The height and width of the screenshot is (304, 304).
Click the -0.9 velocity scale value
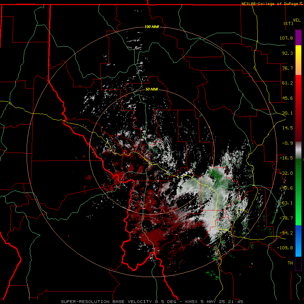(287, 143)
